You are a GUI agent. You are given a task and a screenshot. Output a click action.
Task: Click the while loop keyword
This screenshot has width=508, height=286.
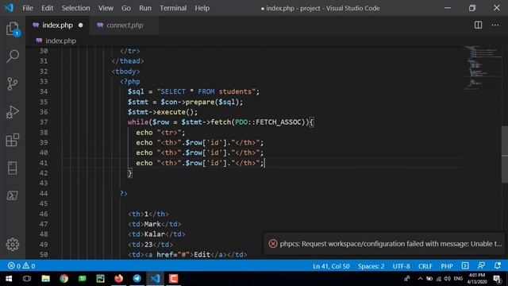[x=137, y=122]
